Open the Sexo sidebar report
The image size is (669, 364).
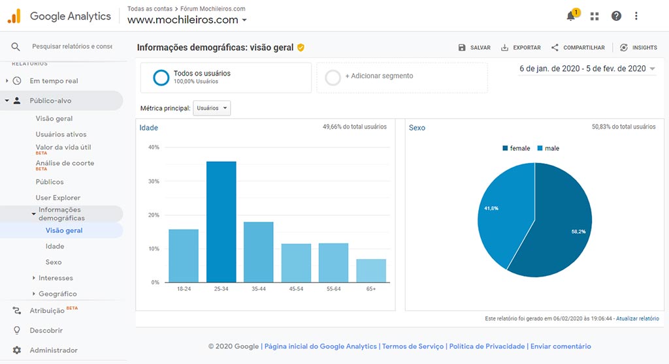[x=54, y=262]
